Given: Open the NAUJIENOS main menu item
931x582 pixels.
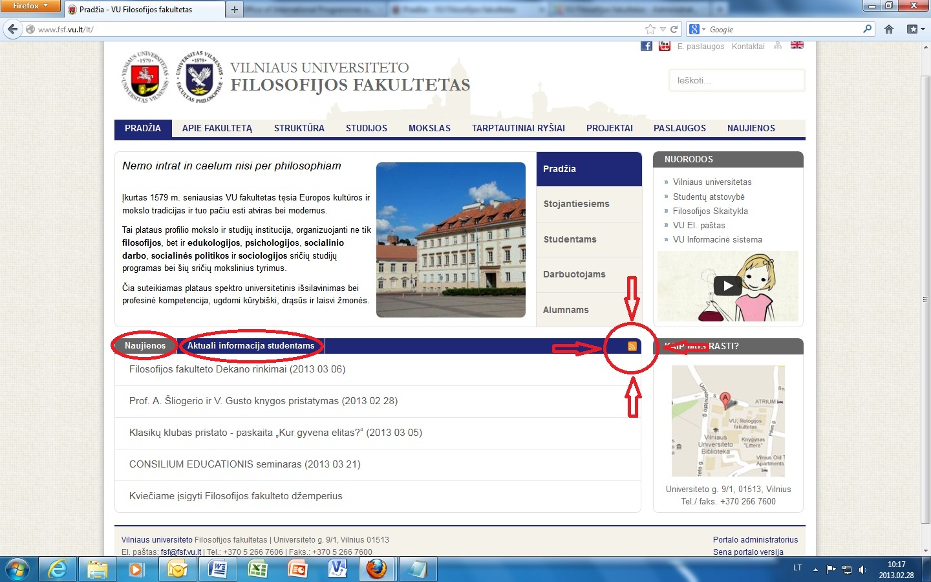Looking at the screenshot, I should pos(751,128).
